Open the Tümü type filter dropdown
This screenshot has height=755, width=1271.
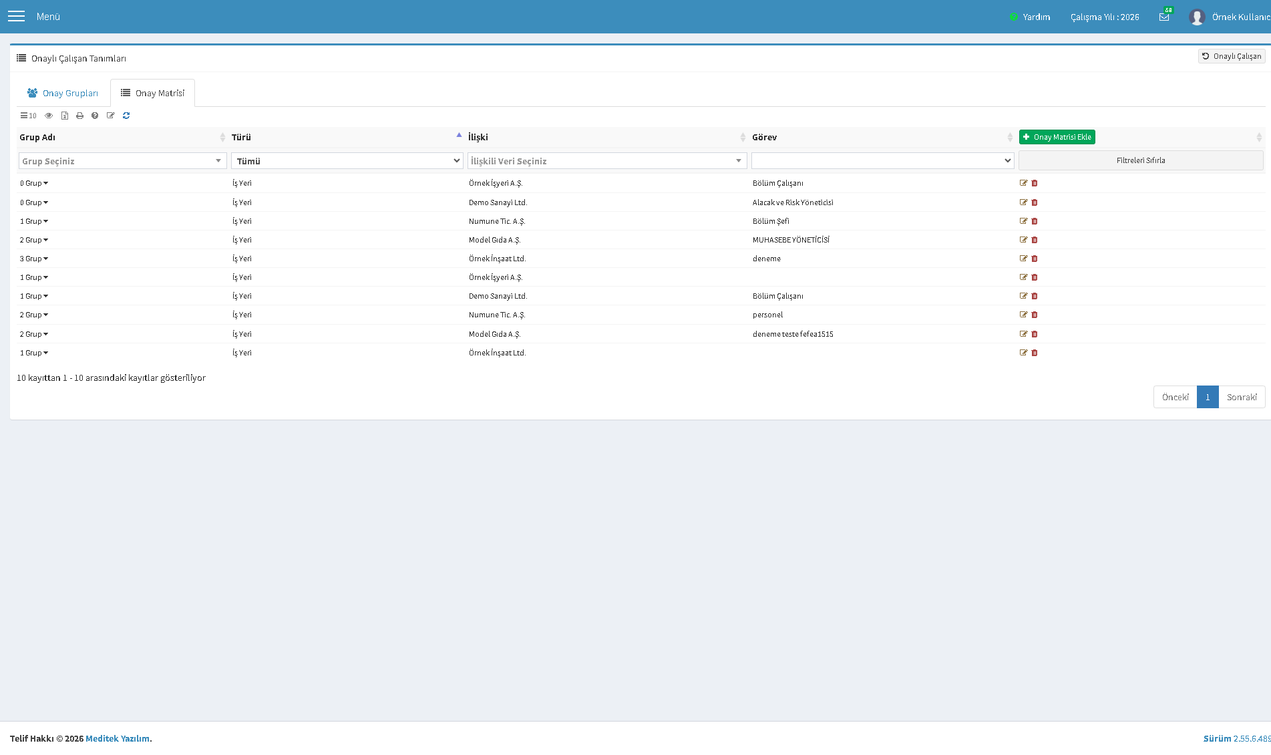pyautogui.click(x=347, y=161)
